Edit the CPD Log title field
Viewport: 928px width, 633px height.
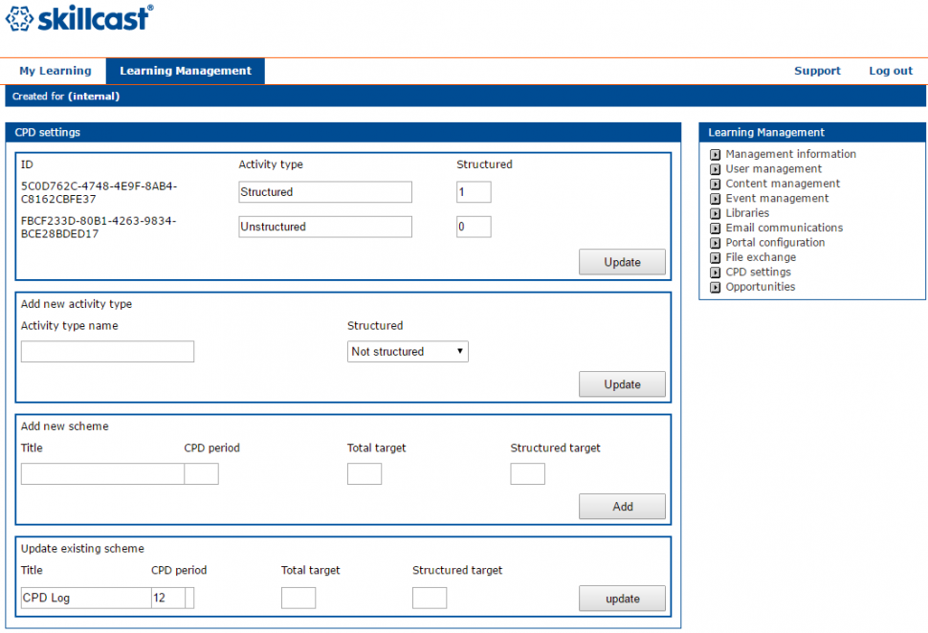pos(86,598)
